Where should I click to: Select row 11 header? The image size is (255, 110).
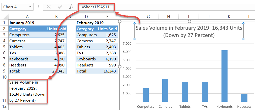pyautogui.click(x=4, y=100)
